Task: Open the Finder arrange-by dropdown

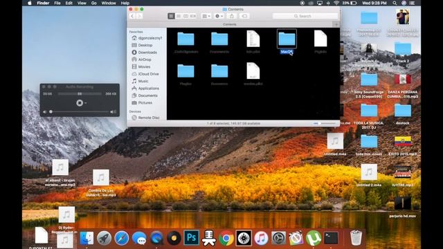Action: point(206,16)
